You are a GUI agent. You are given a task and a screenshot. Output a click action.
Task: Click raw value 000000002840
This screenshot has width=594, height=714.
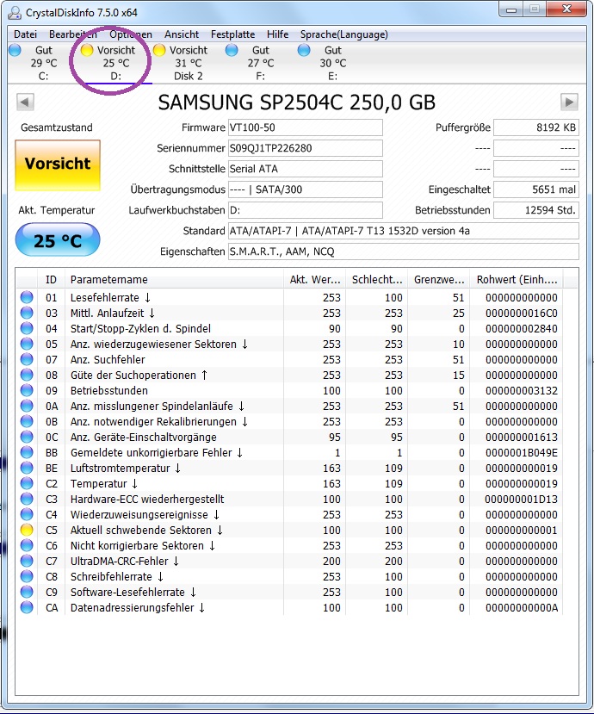pos(521,329)
